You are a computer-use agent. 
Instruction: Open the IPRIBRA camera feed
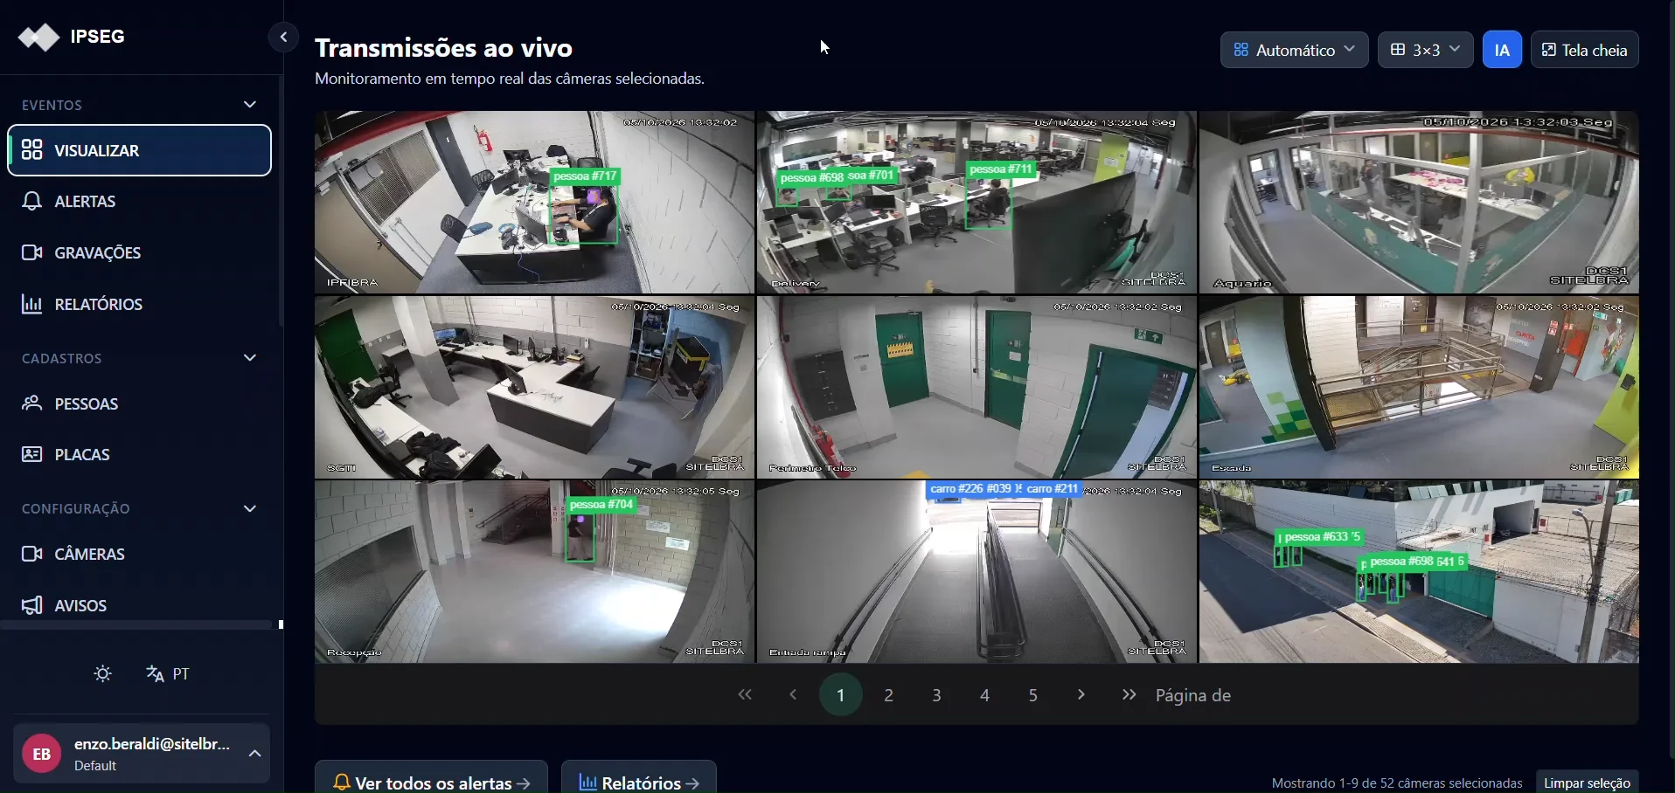(x=534, y=202)
